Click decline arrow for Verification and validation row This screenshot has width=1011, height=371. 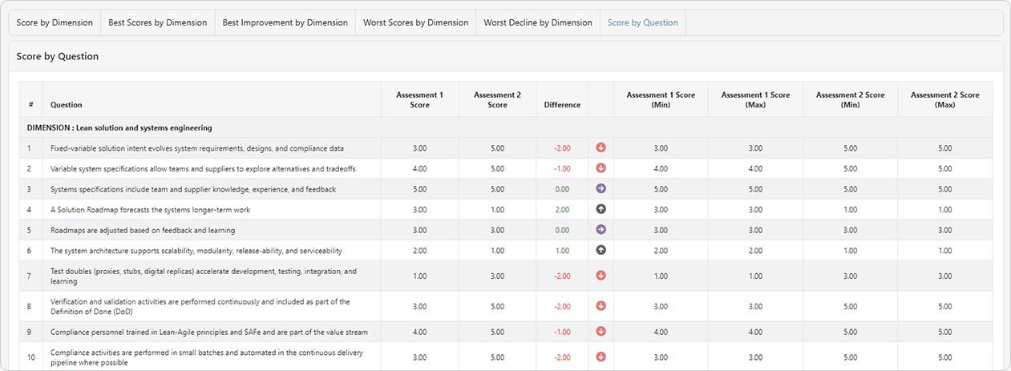(601, 306)
